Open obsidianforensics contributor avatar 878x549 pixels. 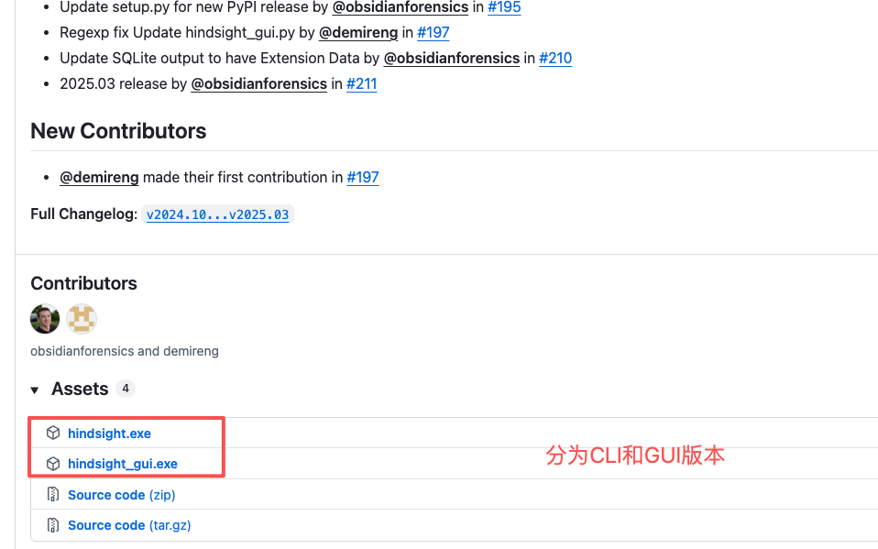tap(45, 319)
